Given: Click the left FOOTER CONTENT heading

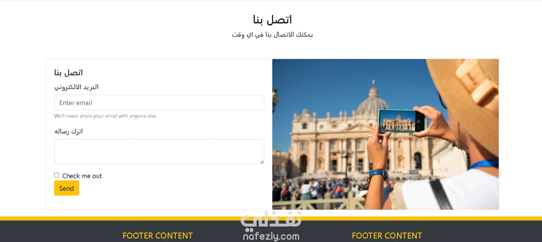Looking at the screenshot, I should point(158,236).
